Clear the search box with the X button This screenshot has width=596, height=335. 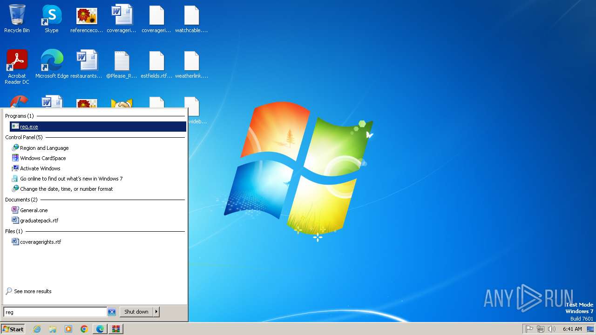[112, 312]
